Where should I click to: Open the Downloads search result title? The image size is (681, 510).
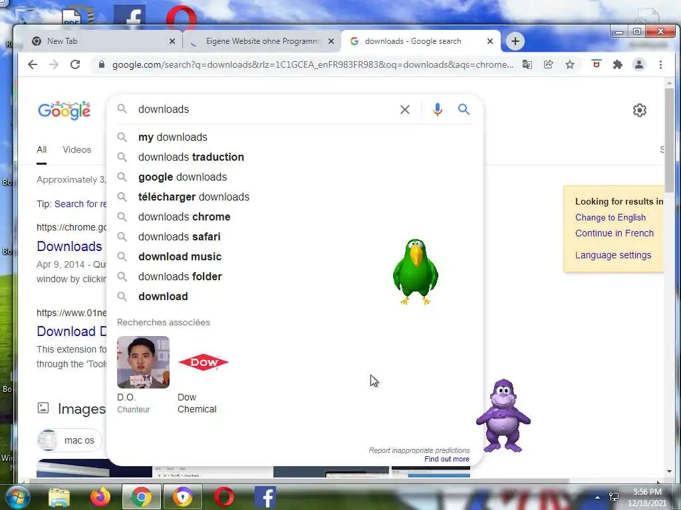coord(69,246)
